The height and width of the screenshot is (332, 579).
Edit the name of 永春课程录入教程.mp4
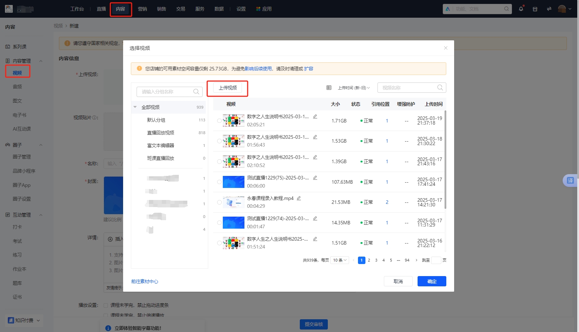click(299, 199)
